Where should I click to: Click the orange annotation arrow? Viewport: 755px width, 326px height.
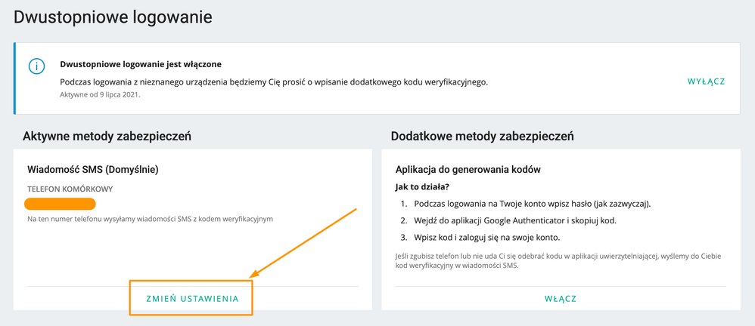coord(302,244)
